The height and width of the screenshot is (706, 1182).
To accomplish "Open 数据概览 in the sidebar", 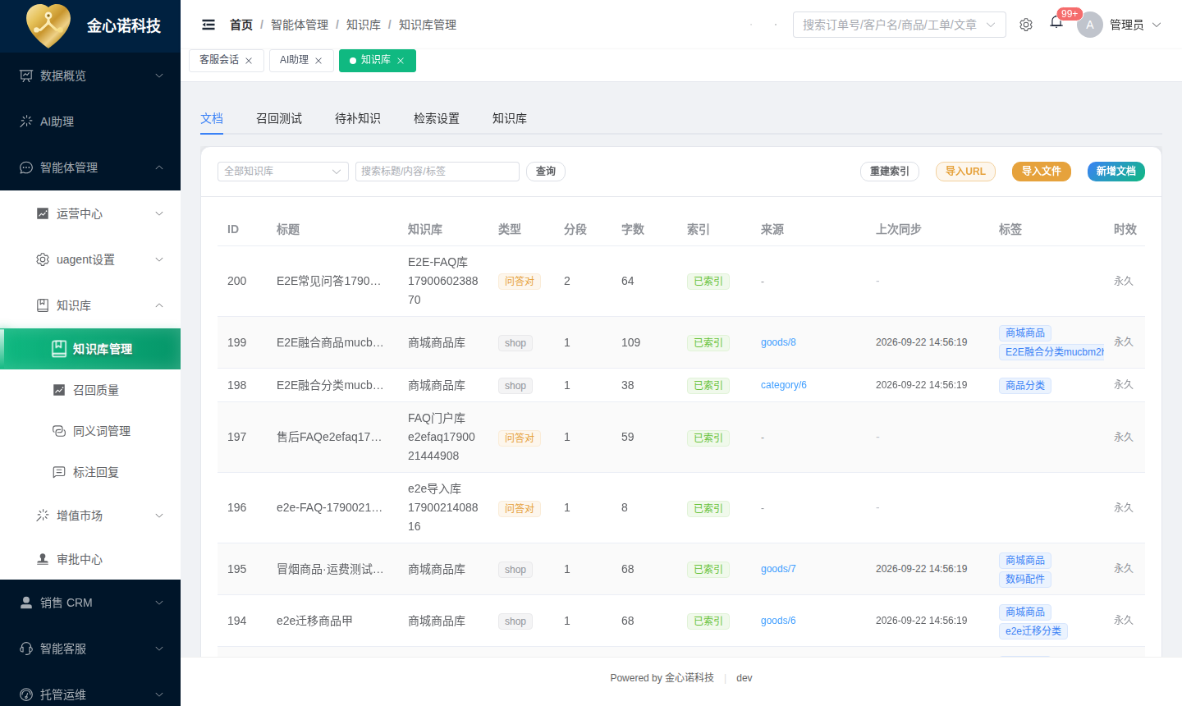I will pyautogui.click(x=90, y=76).
